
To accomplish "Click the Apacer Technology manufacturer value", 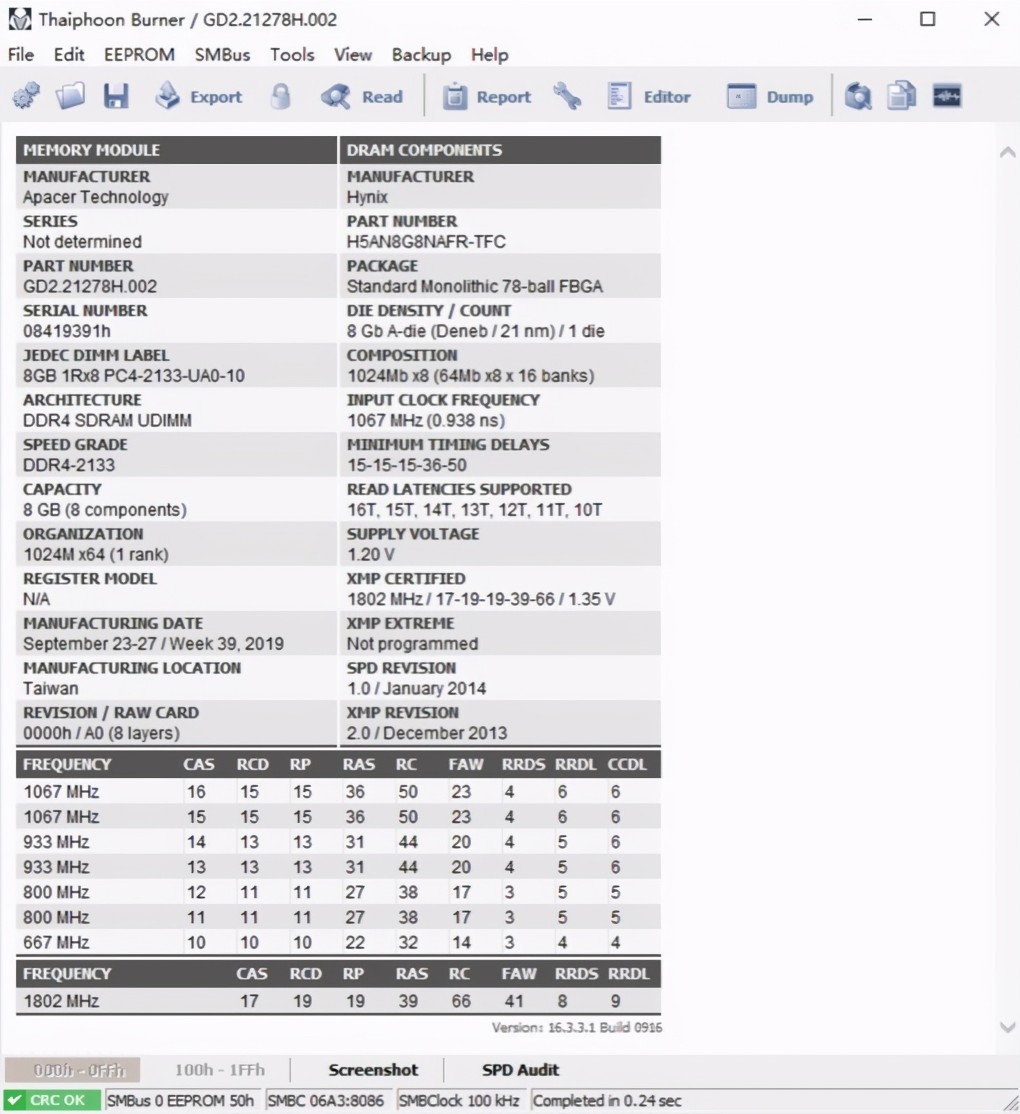I will point(96,197).
